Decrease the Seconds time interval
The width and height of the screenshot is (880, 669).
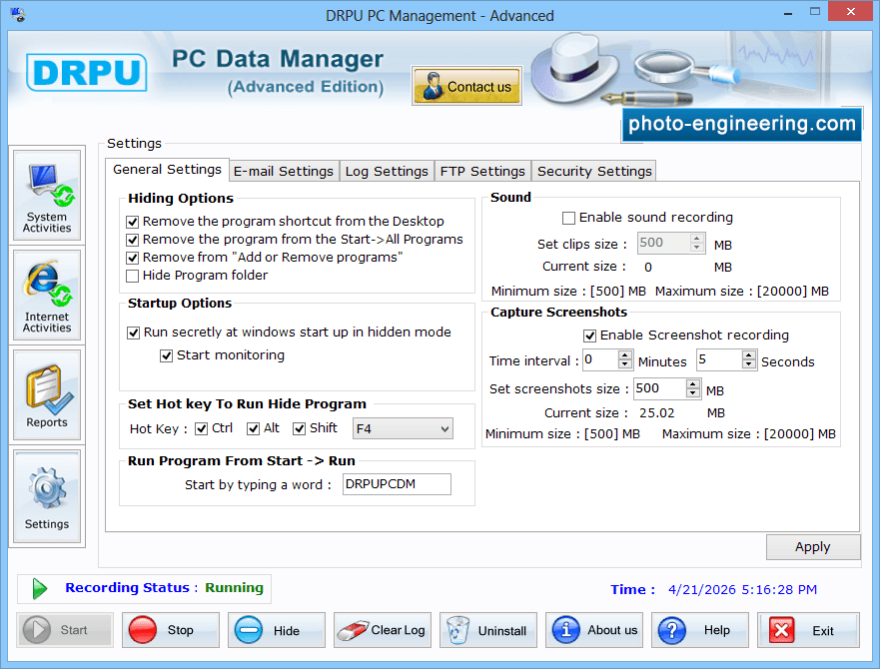coord(749,364)
